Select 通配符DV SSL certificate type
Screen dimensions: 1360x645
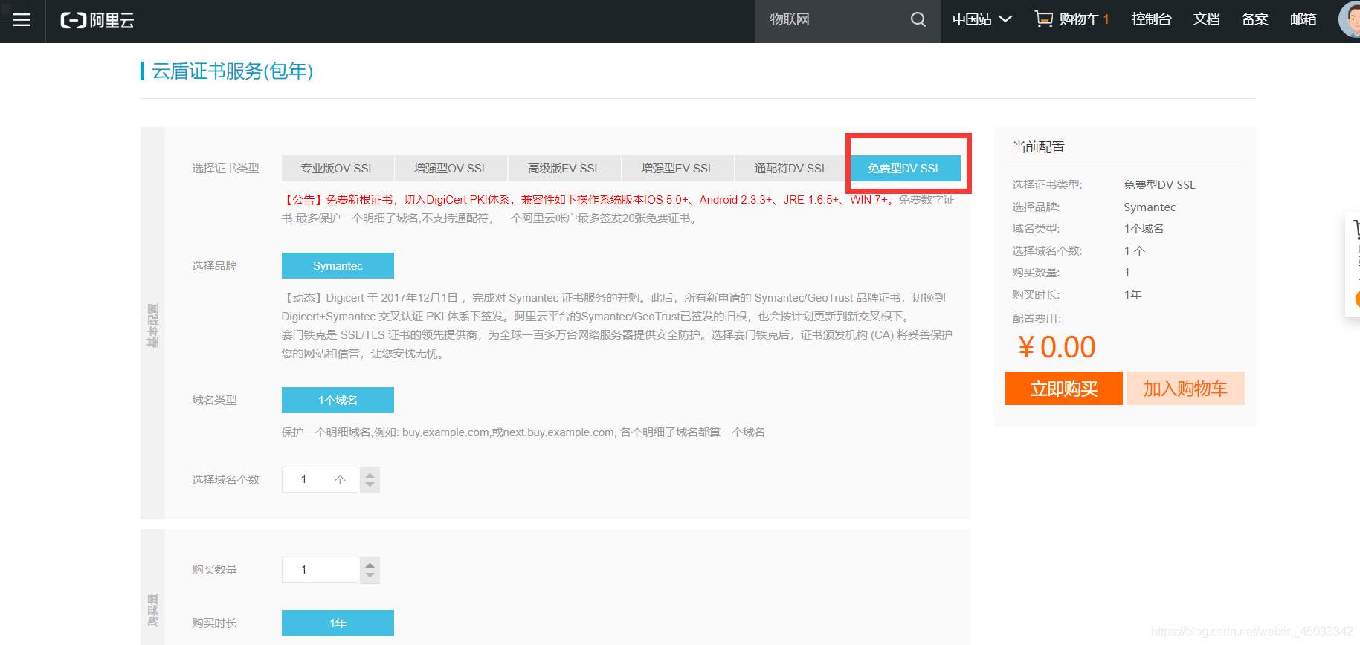[791, 169]
